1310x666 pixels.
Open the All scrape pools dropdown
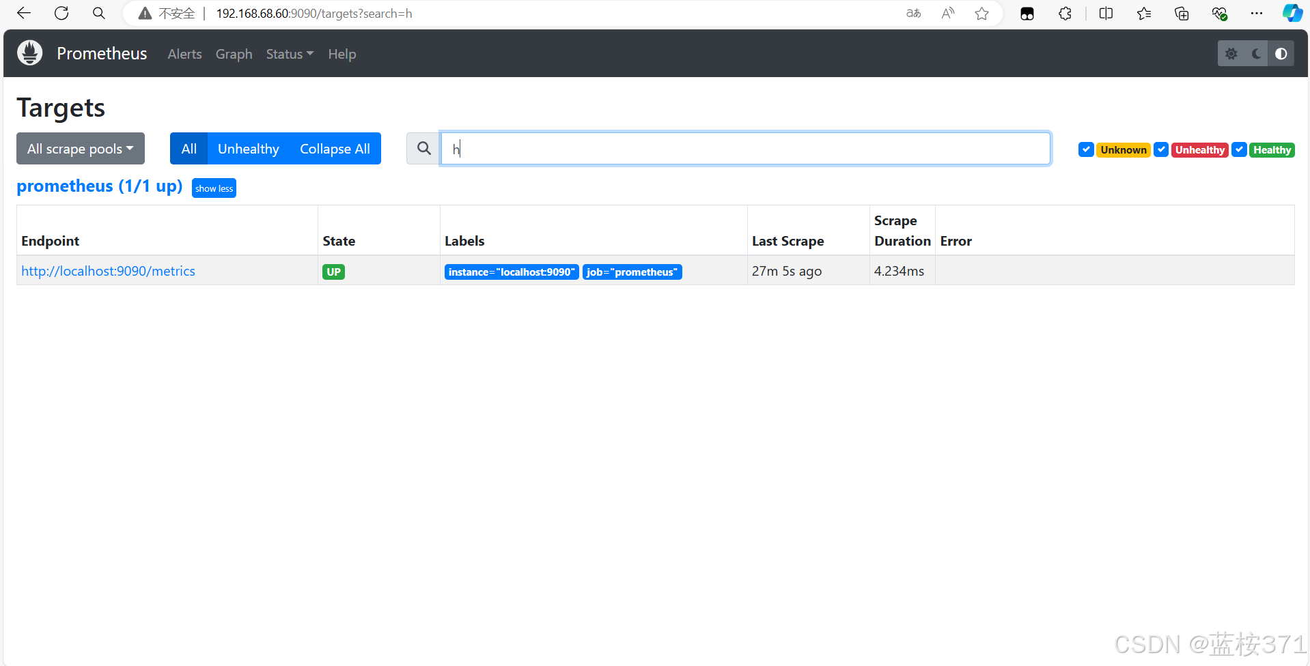[x=81, y=148]
